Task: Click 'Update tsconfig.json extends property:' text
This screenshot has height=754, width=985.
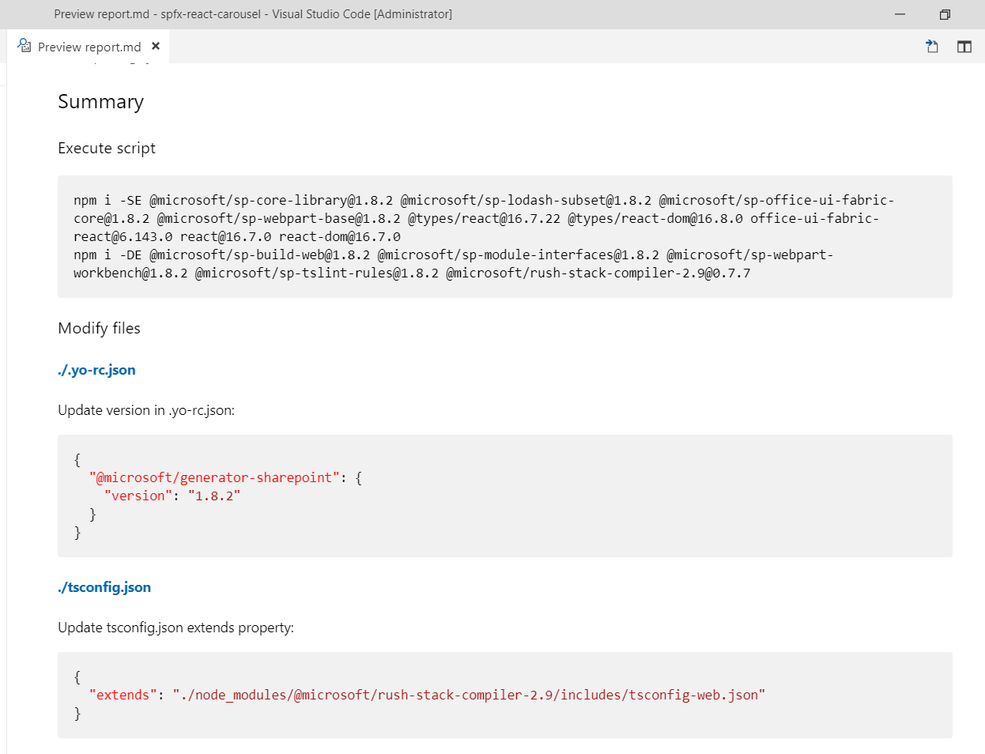Action: (x=175, y=628)
